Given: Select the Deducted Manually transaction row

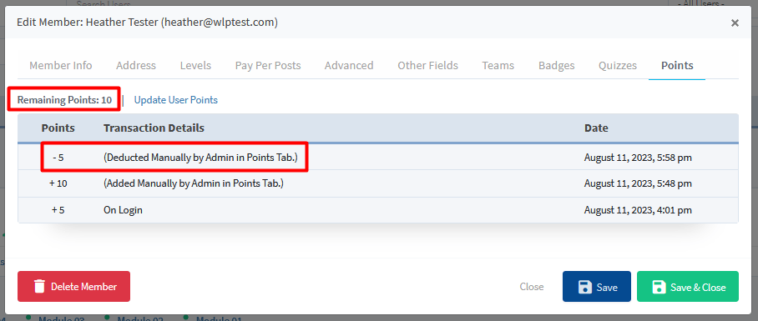Looking at the screenshot, I should 378,157.
